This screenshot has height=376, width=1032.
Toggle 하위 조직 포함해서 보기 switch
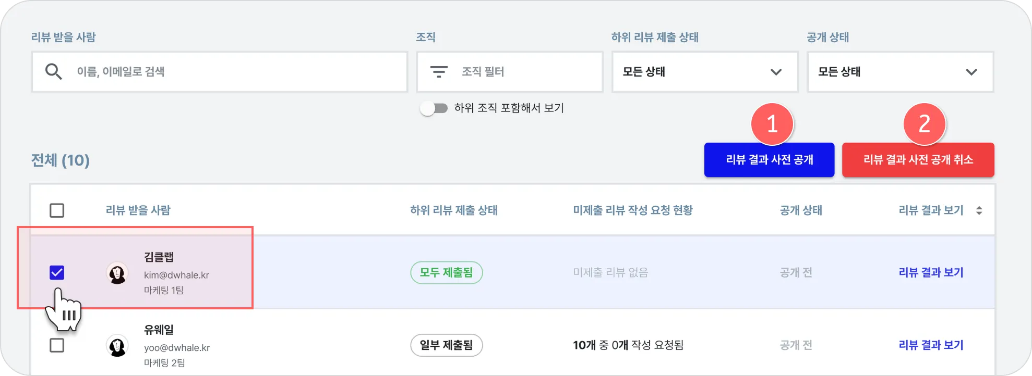pyautogui.click(x=434, y=108)
